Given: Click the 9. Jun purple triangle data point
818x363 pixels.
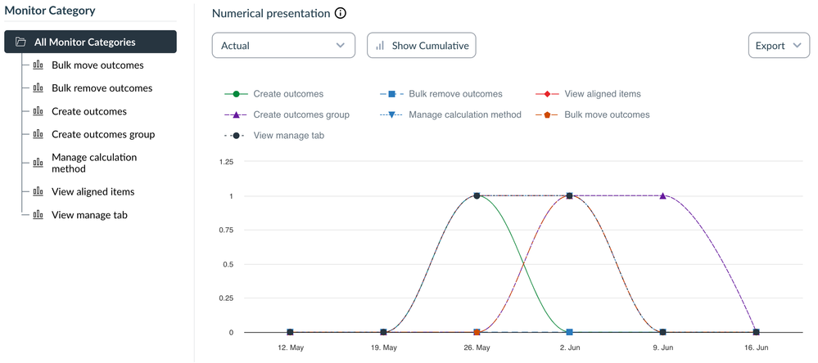Looking at the screenshot, I should 662,196.
